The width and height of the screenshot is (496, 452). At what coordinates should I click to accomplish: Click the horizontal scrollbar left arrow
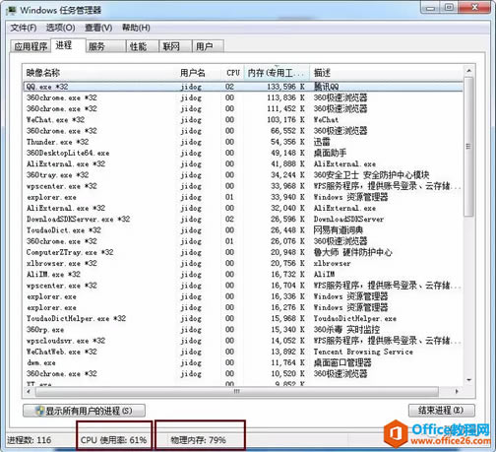[29, 392]
